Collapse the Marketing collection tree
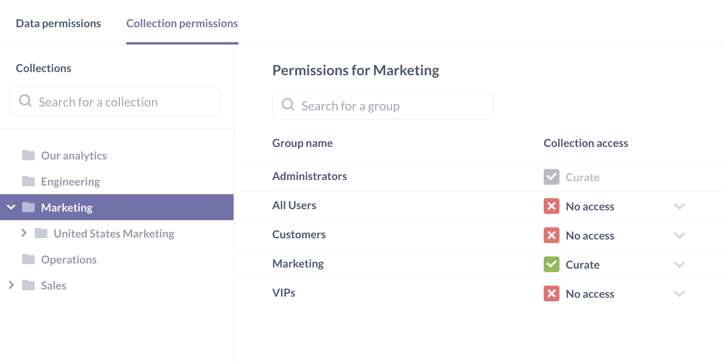 (x=11, y=207)
